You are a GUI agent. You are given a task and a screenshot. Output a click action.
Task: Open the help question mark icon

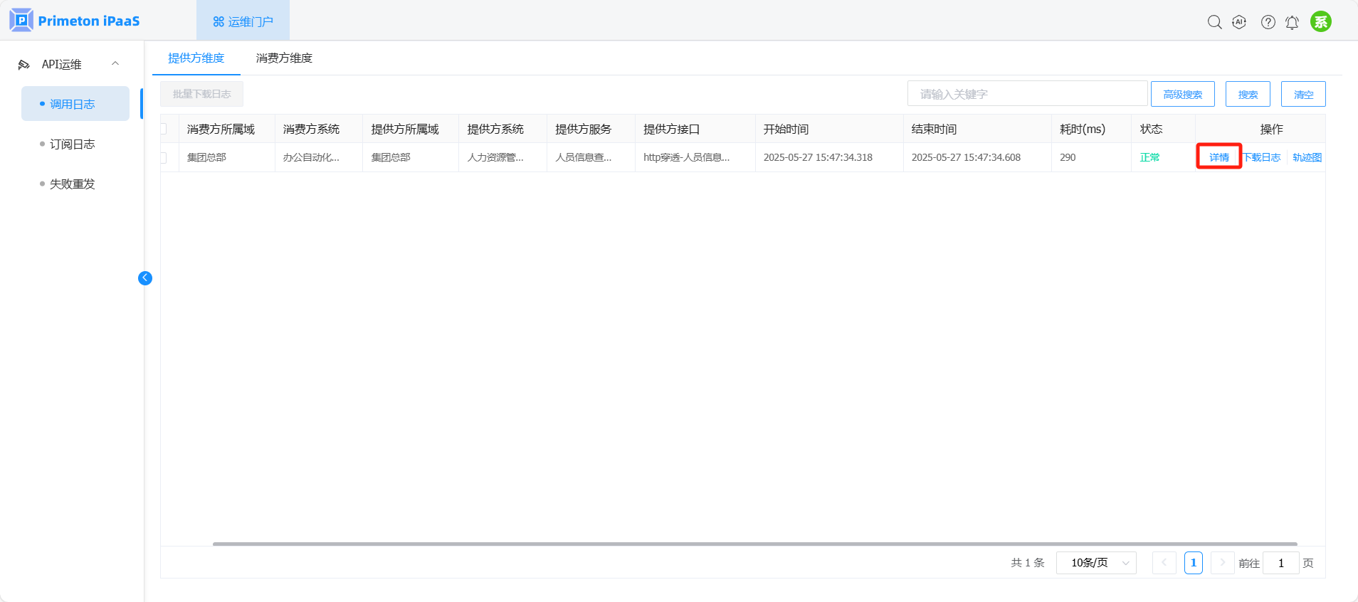[1268, 22]
